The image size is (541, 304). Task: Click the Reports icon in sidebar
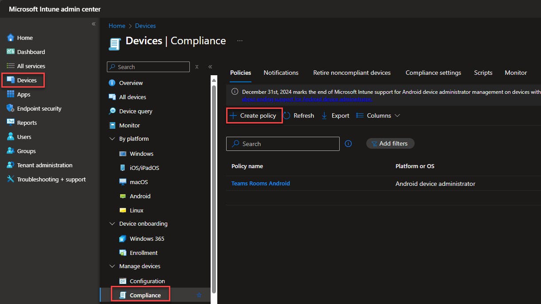[11, 123]
